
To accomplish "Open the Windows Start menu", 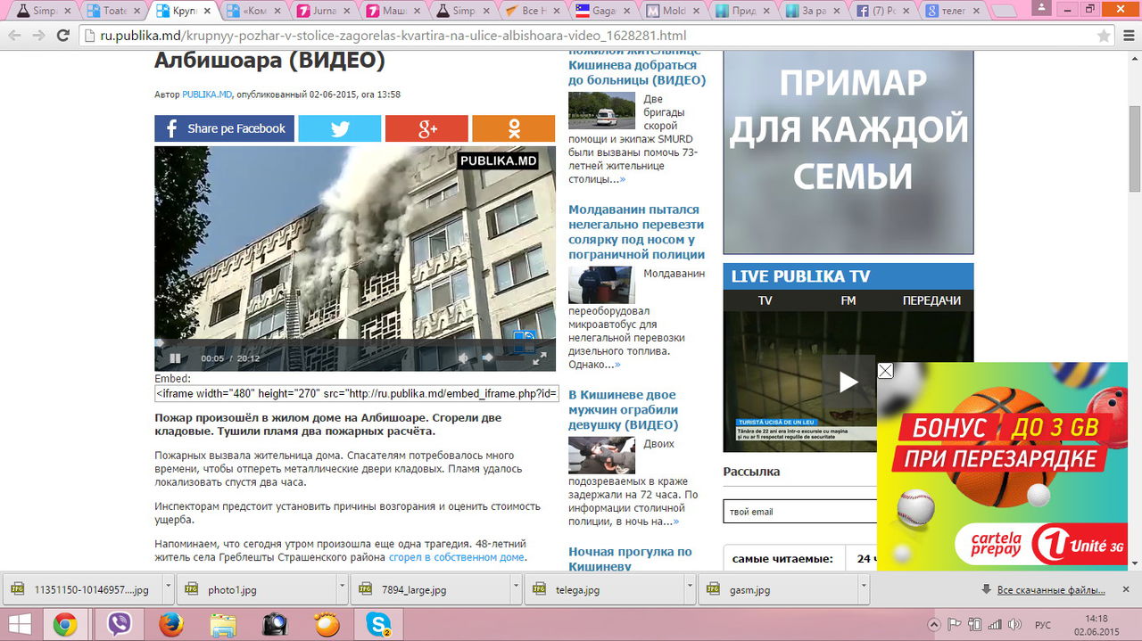I will [x=20, y=624].
